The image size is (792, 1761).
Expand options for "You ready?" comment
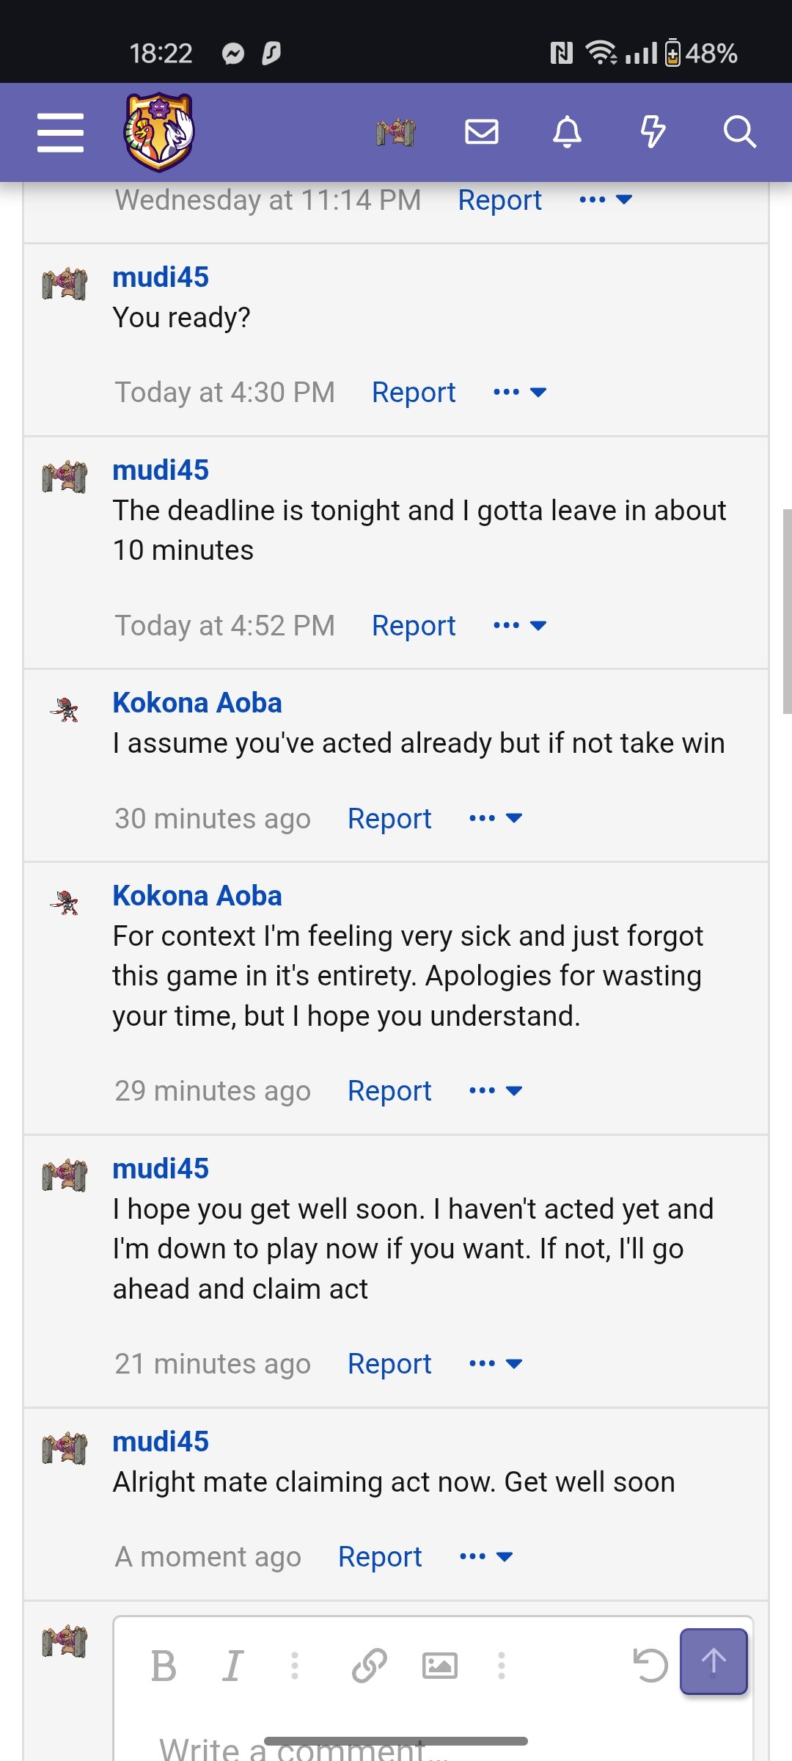[520, 393]
